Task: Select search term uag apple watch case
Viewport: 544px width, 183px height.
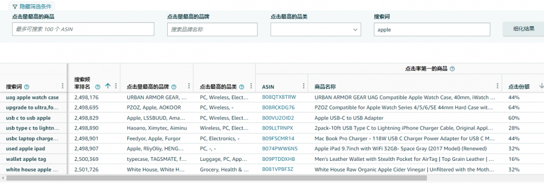Action: [32, 97]
